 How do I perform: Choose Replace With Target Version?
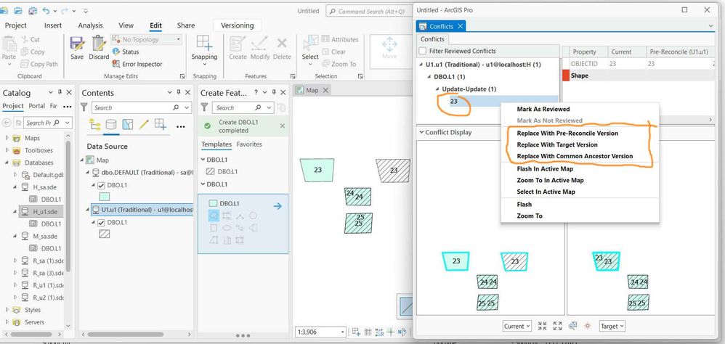click(x=557, y=144)
